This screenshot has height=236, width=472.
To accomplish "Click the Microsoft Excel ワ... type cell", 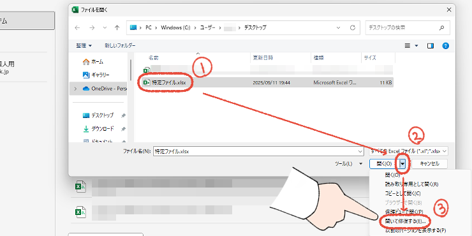I will pos(334,82).
